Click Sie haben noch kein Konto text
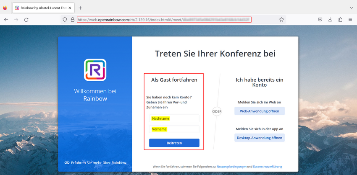Viewport: 357px width, 175px height. pyautogui.click(x=169, y=97)
